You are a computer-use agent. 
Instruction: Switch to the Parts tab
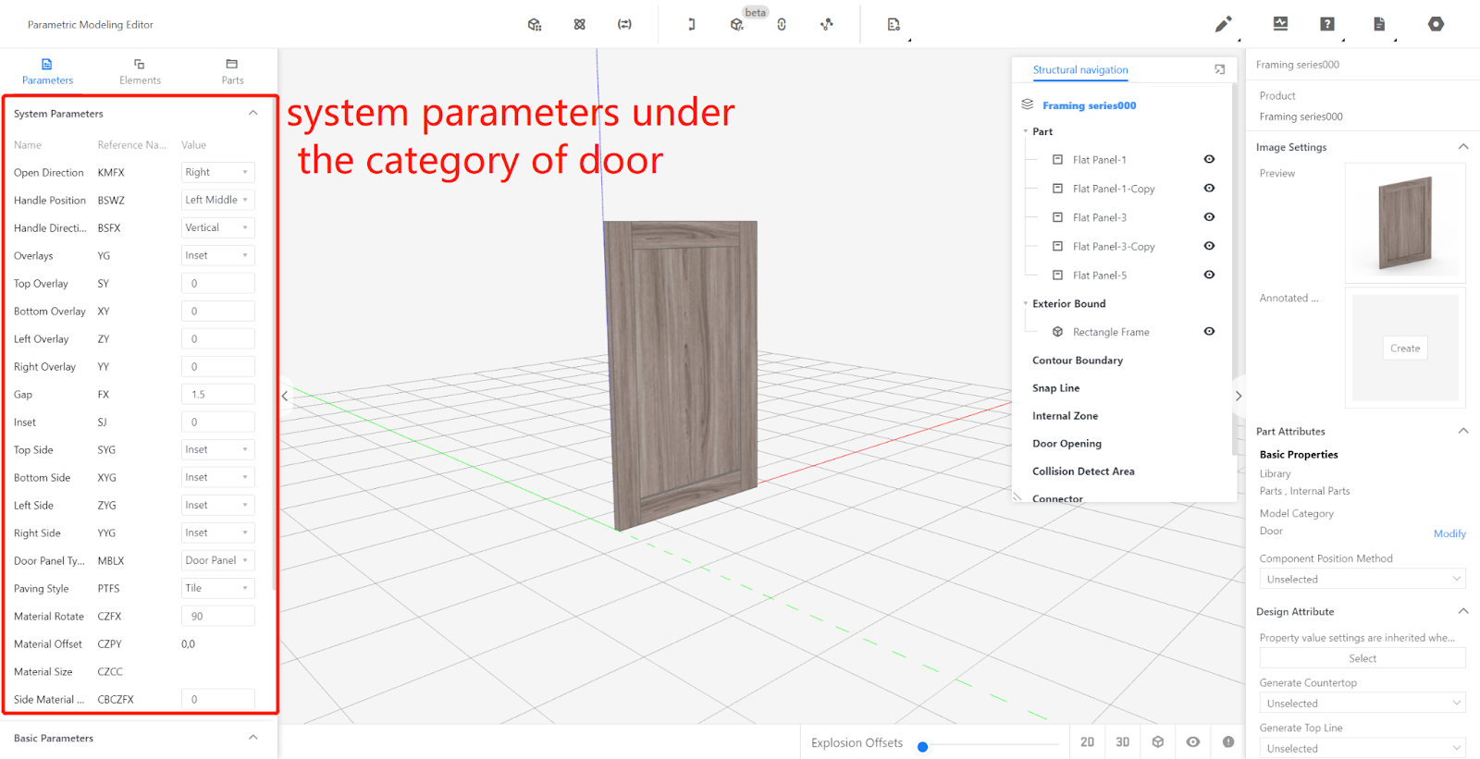(232, 71)
